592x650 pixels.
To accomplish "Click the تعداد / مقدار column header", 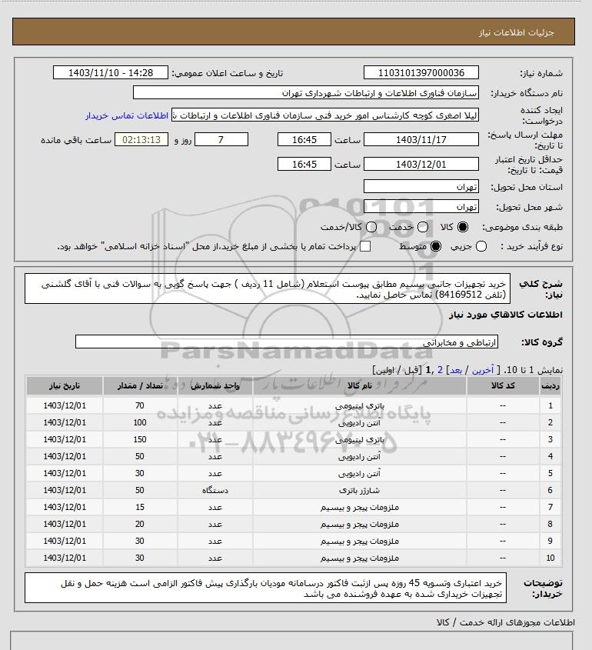I will pos(140,386).
